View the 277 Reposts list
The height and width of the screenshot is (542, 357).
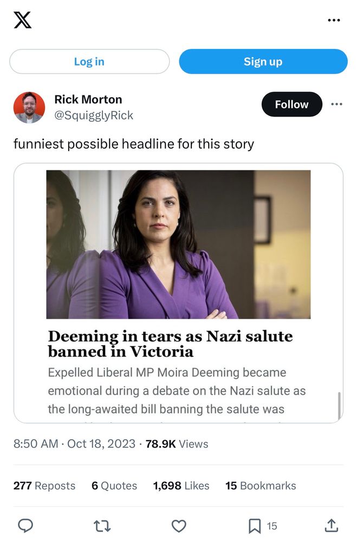tap(44, 486)
